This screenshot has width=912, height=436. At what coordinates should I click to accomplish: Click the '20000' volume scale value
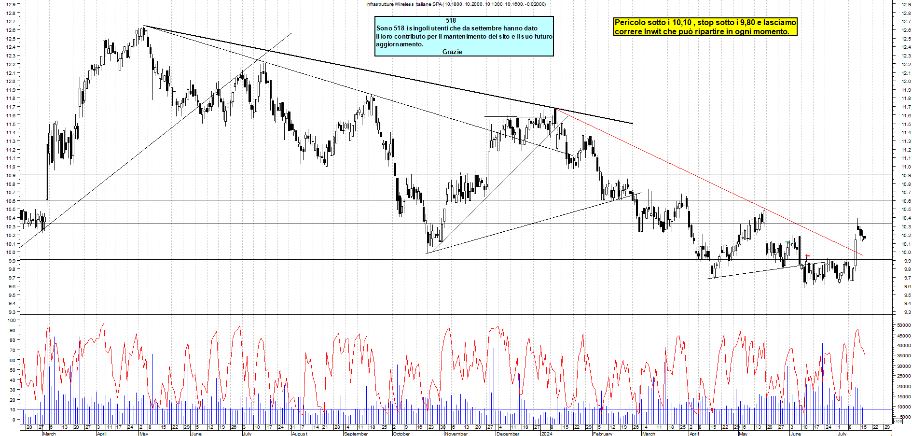(x=904, y=386)
